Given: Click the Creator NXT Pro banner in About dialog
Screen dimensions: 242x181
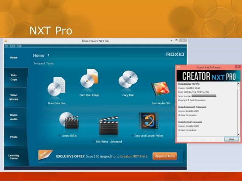Looking at the screenshot, I should pyautogui.click(x=208, y=76).
